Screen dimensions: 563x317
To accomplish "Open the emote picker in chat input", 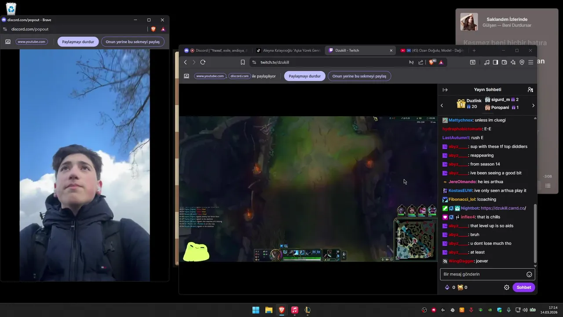I will 529,274.
